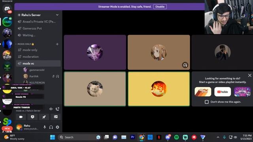The height and width of the screenshot is (142, 253).
Task: Open Netflix from the taskbar
Action: pos(159,137)
